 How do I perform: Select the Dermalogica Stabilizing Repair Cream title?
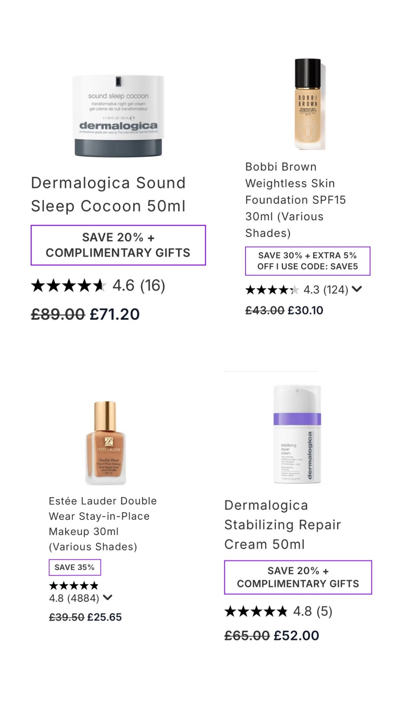(x=283, y=528)
